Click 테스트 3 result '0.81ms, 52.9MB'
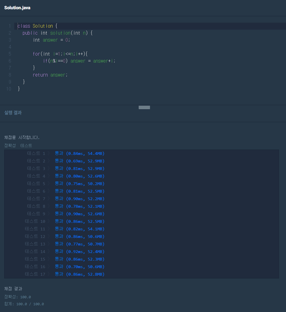The width and height of the screenshot is (286, 312). pyautogui.click(x=85, y=169)
